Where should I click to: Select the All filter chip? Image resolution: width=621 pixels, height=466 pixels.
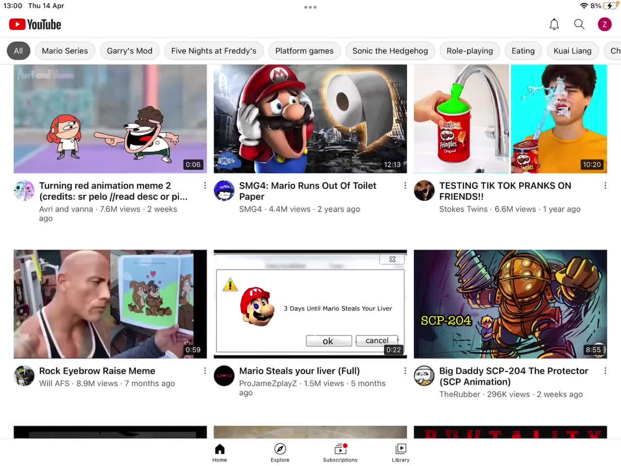point(18,51)
